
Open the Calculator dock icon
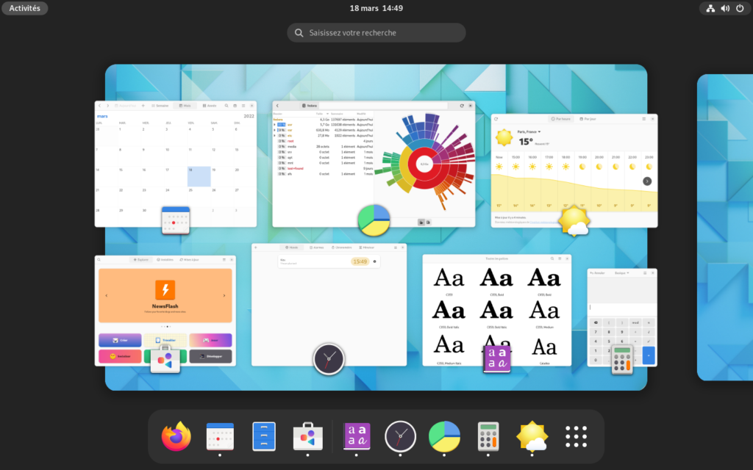[x=488, y=436]
